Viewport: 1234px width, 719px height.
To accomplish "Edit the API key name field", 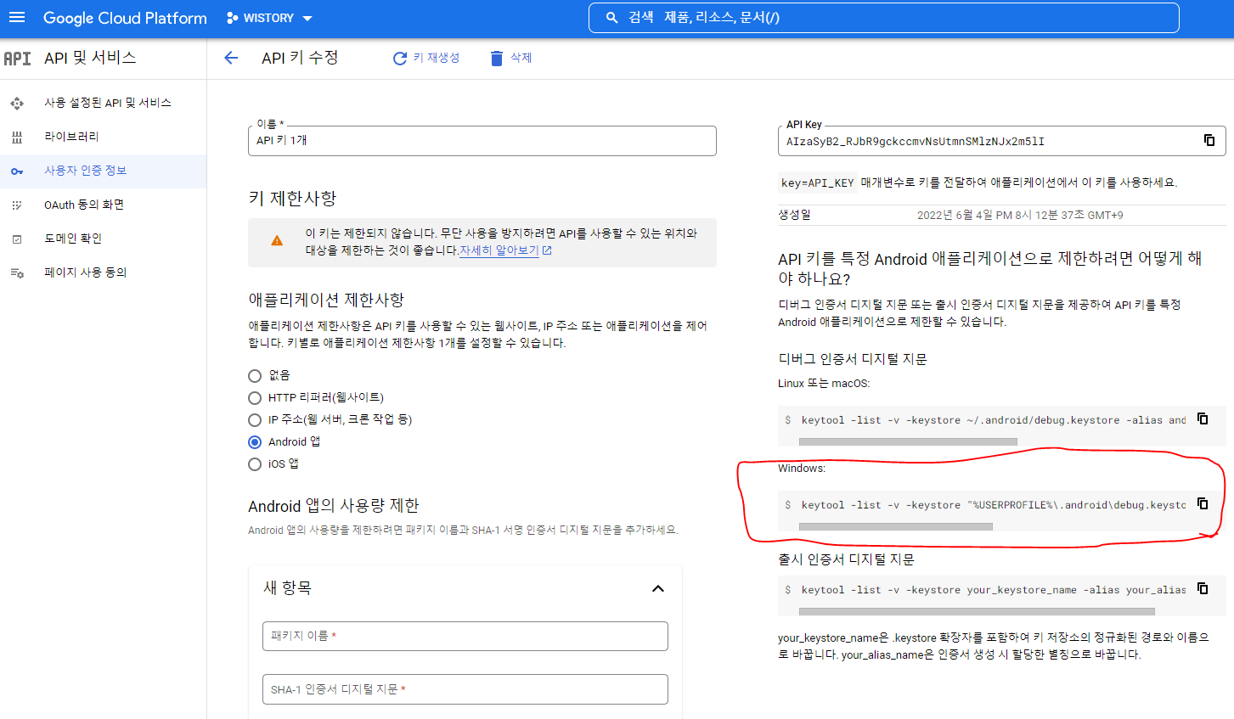I will tap(482, 141).
